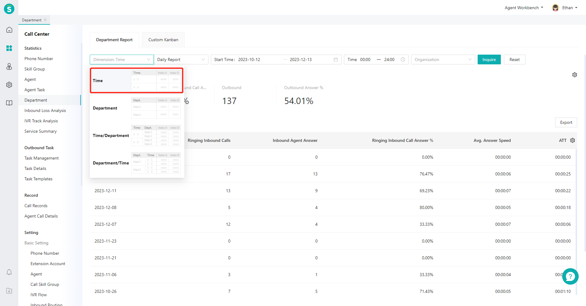Open Service Summary
Screen dimensions: 586x306
[41, 131]
